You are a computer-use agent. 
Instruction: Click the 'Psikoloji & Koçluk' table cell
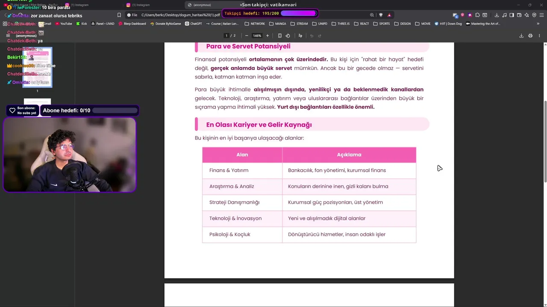(x=242, y=235)
